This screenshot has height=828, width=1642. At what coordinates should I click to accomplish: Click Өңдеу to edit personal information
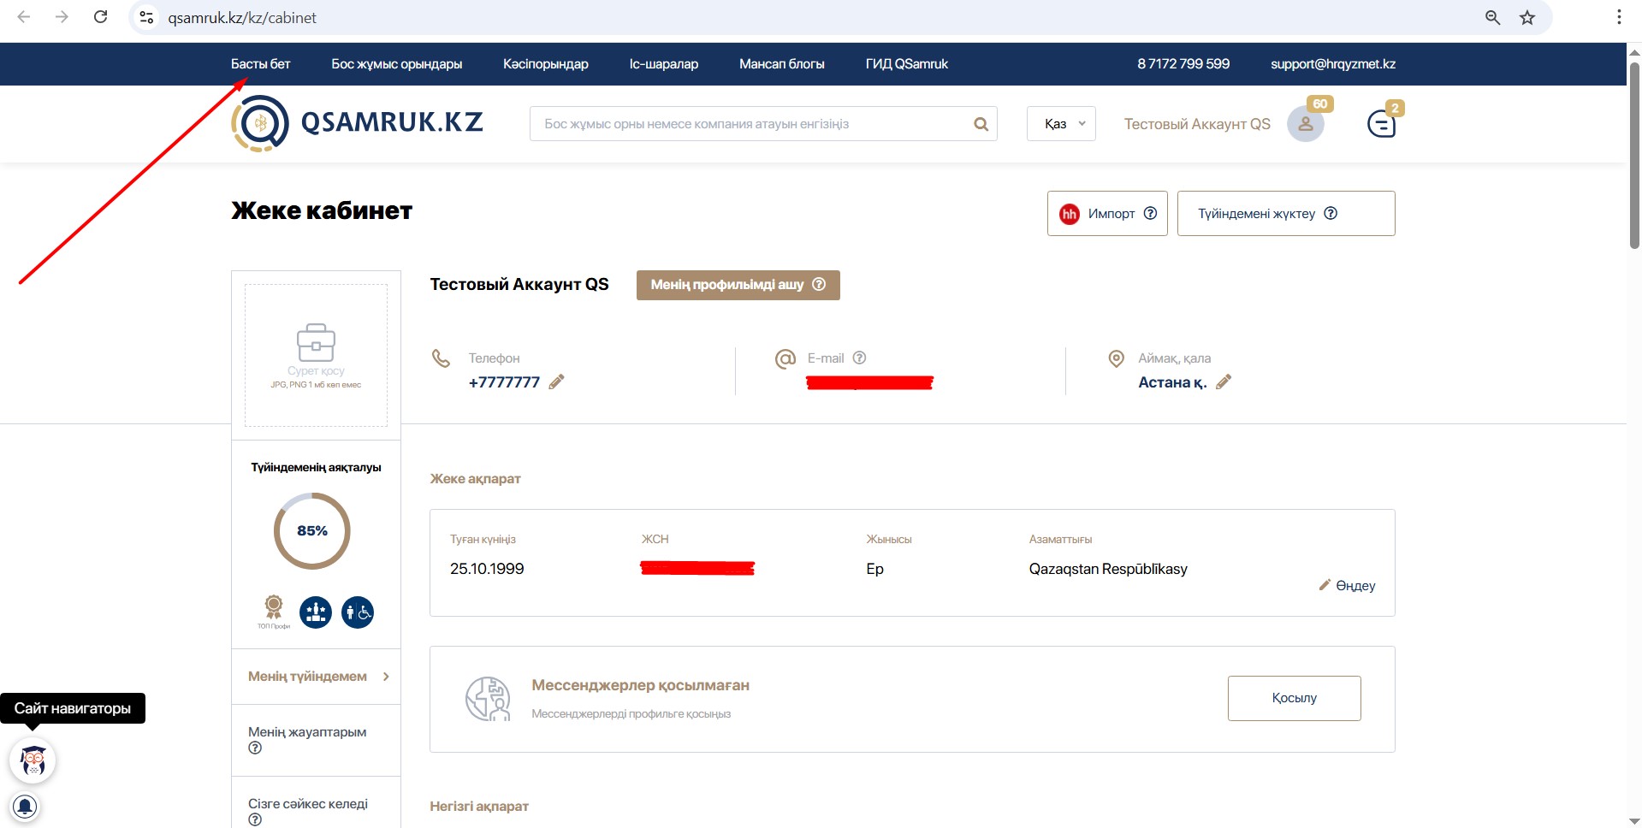pyautogui.click(x=1347, y=586)
